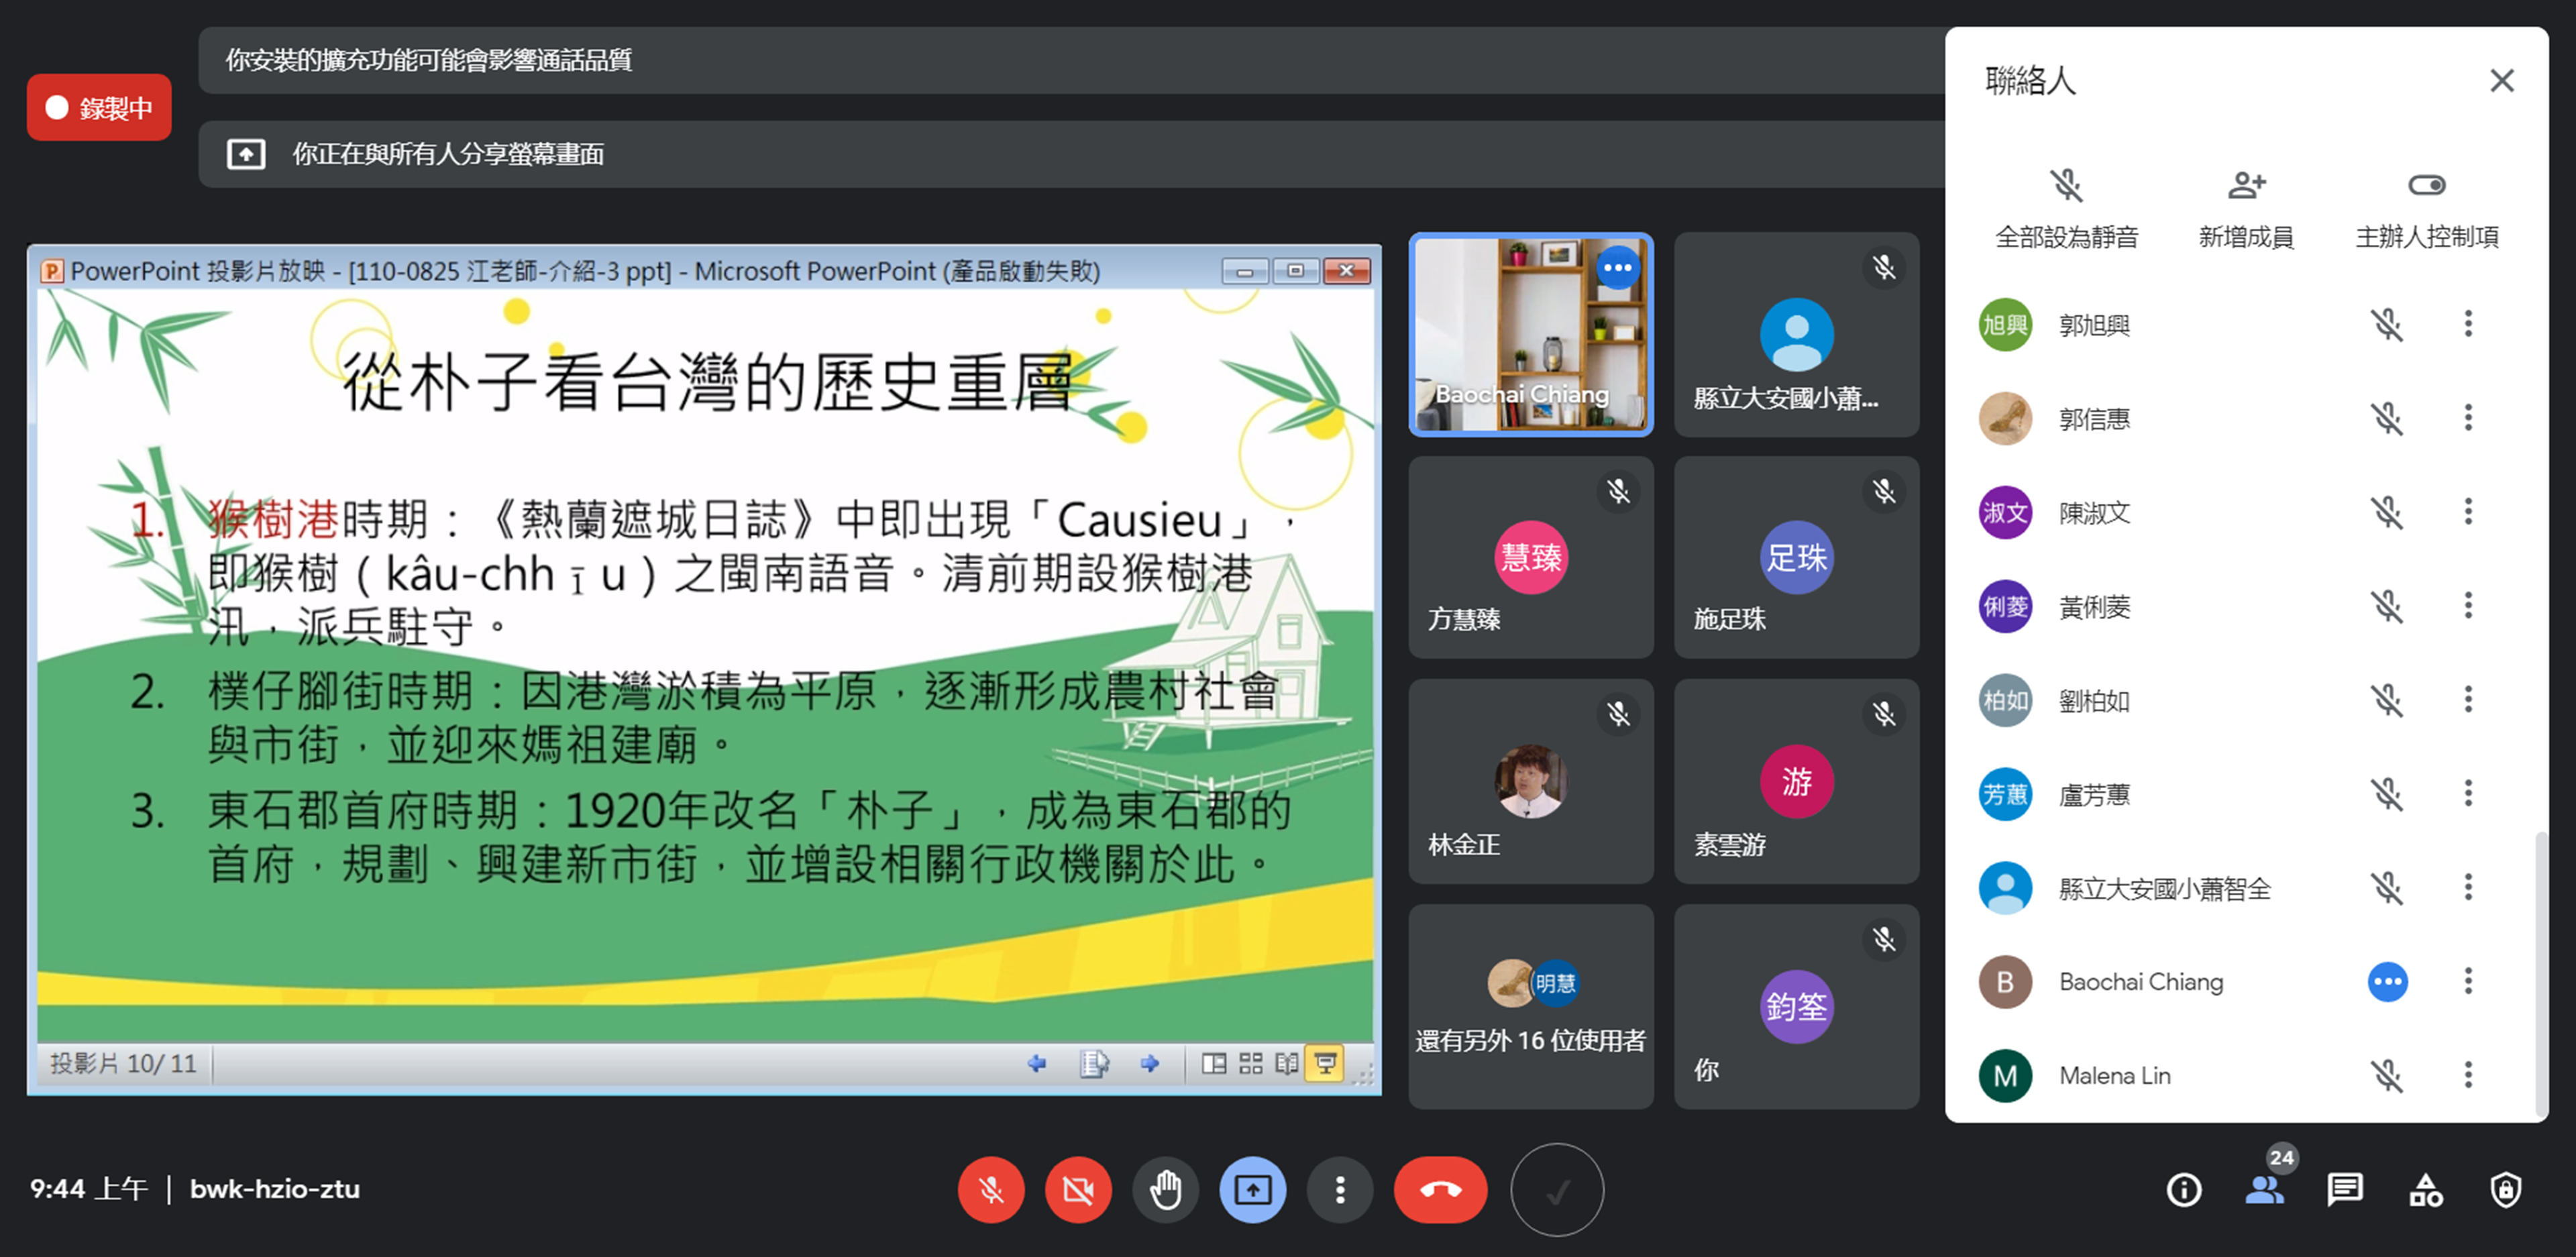Close the 聯絡人 side panel

click(x=2501, y=81)
